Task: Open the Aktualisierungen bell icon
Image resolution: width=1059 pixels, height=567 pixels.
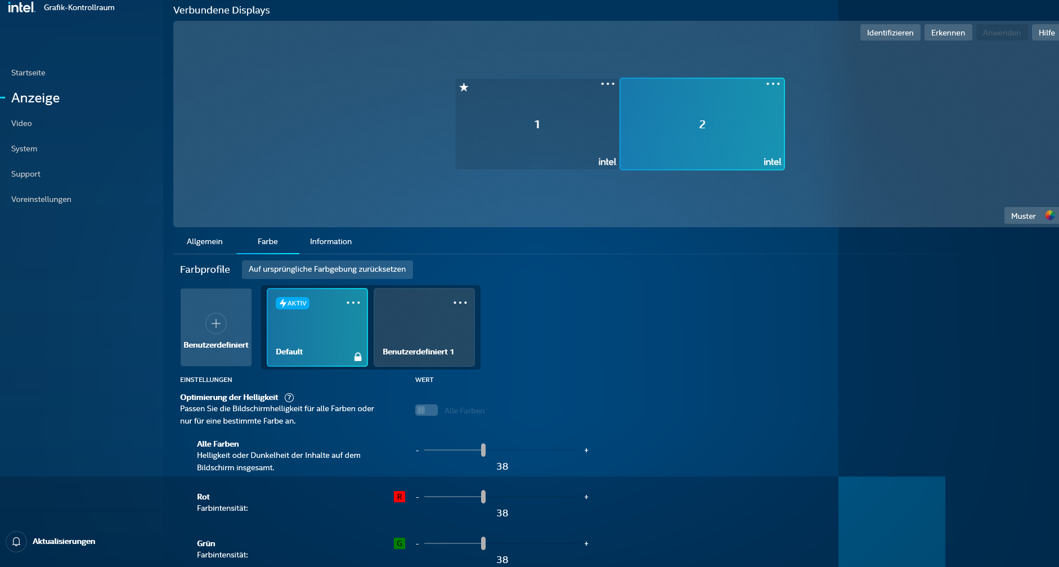Action: [16, 541]
